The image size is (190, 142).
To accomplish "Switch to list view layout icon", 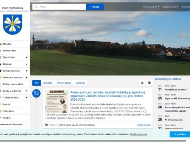I will click(142, 83).
